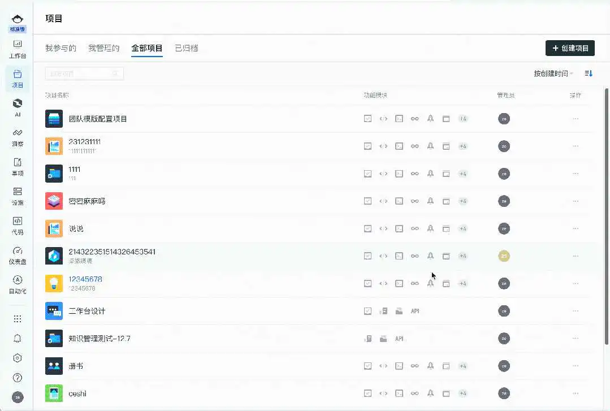Open the settings gear in sidebar
Screen dimensions: 610x411
pyautogui.click(x=18, y=358)
